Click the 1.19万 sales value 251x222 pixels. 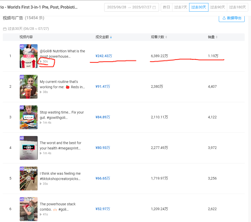pyautogui.click(x=213, y=56)
